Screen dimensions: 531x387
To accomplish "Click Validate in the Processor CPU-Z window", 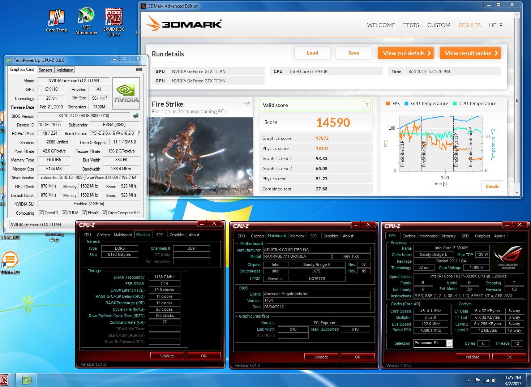I will pos(472,357).
